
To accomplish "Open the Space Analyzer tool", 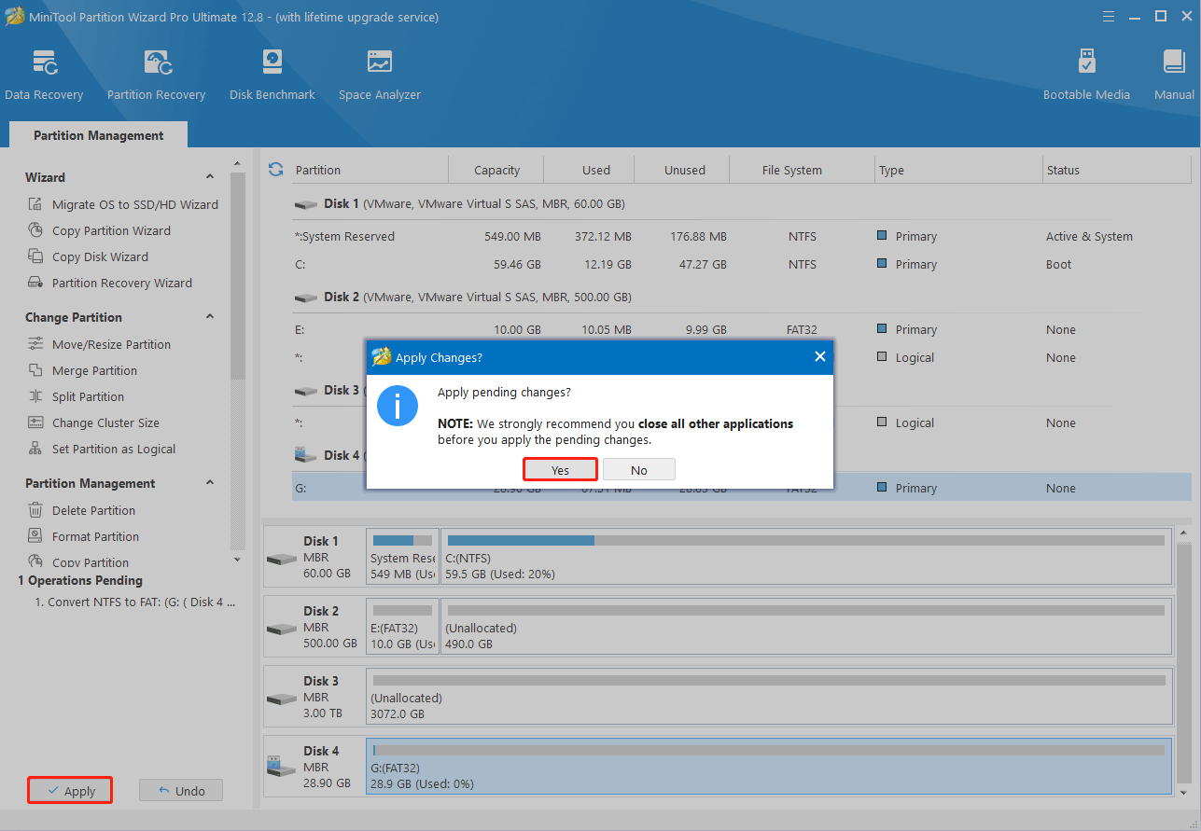I will click(380, 76).
